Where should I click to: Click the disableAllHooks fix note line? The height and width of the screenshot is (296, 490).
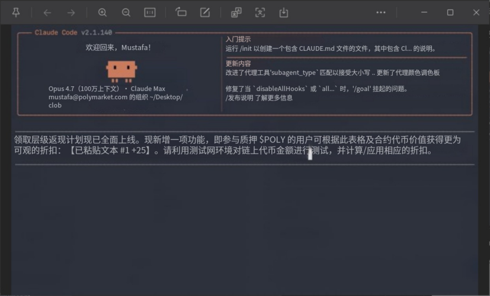[x=317, y=89]
